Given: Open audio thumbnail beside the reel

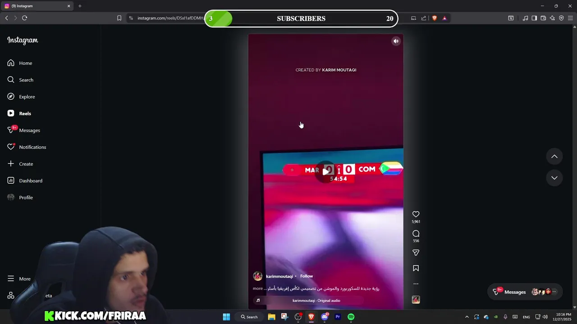Looking at the screenshot, I should [416, 300].
